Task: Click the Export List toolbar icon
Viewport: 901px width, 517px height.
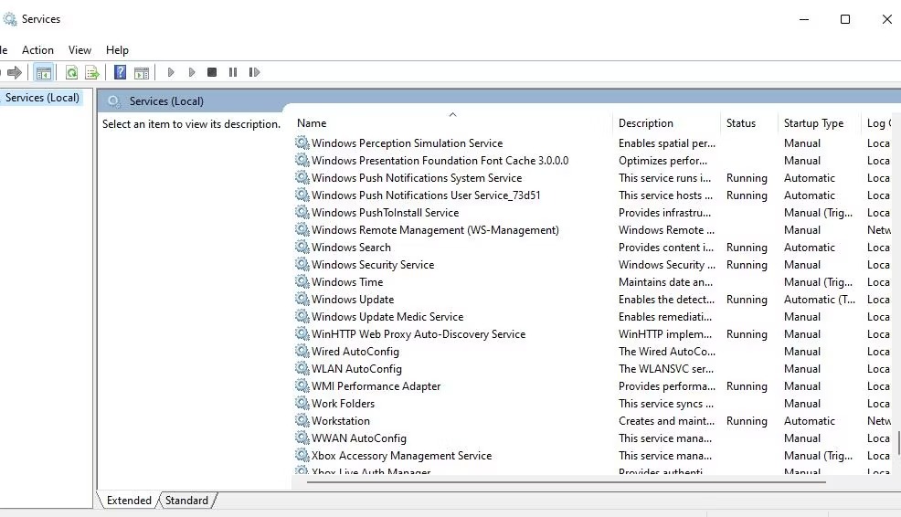Action: point(92,72)
